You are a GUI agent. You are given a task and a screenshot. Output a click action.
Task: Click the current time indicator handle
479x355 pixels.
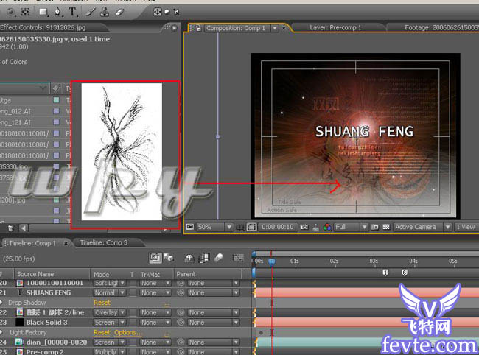tap(272, 261)
